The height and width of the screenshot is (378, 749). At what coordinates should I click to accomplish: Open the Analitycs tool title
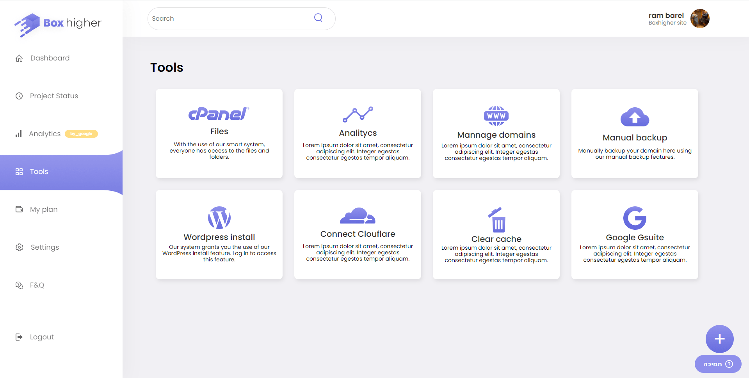(x=358, y=133)
